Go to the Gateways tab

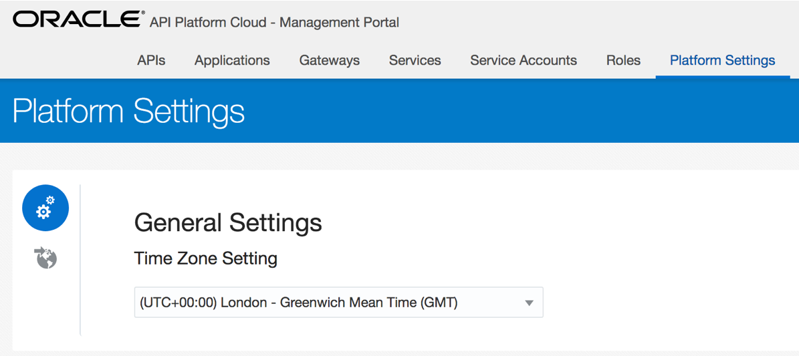329,61
